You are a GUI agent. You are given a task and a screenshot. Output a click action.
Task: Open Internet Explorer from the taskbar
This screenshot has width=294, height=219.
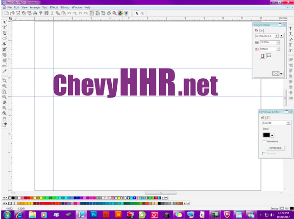coord(19,214)
